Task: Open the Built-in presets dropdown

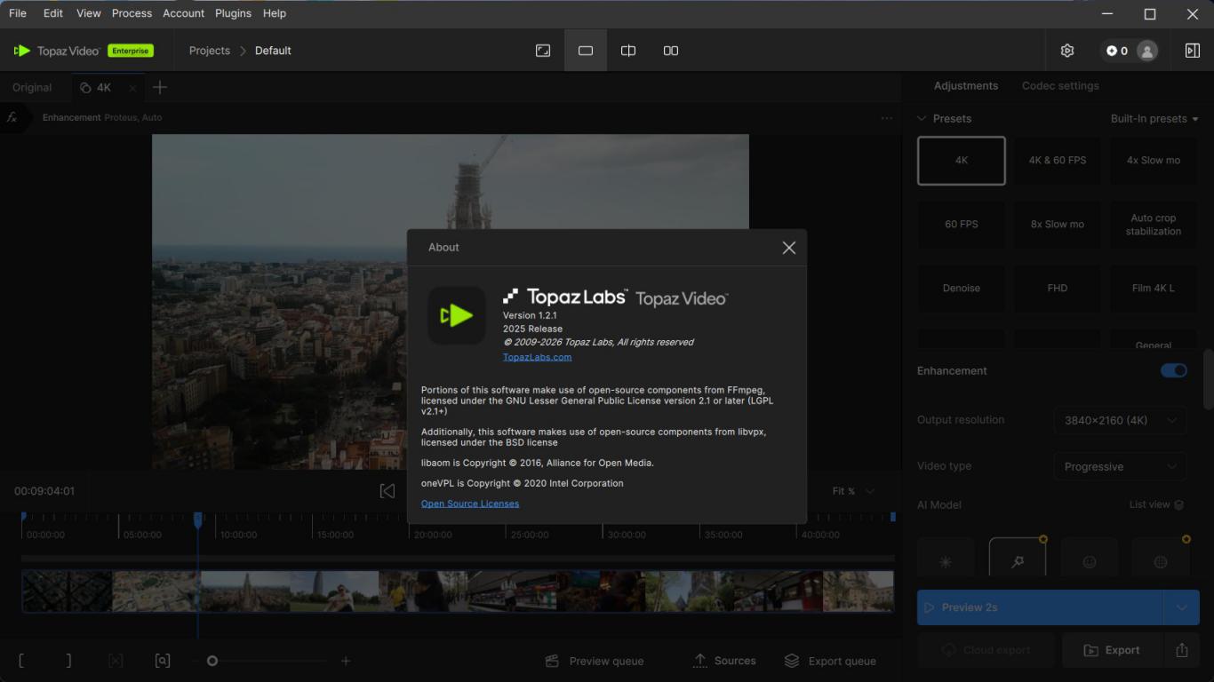Action: [1154, 119]
